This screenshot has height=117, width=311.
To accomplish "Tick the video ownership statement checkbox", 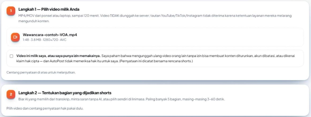I will [11, 56].
